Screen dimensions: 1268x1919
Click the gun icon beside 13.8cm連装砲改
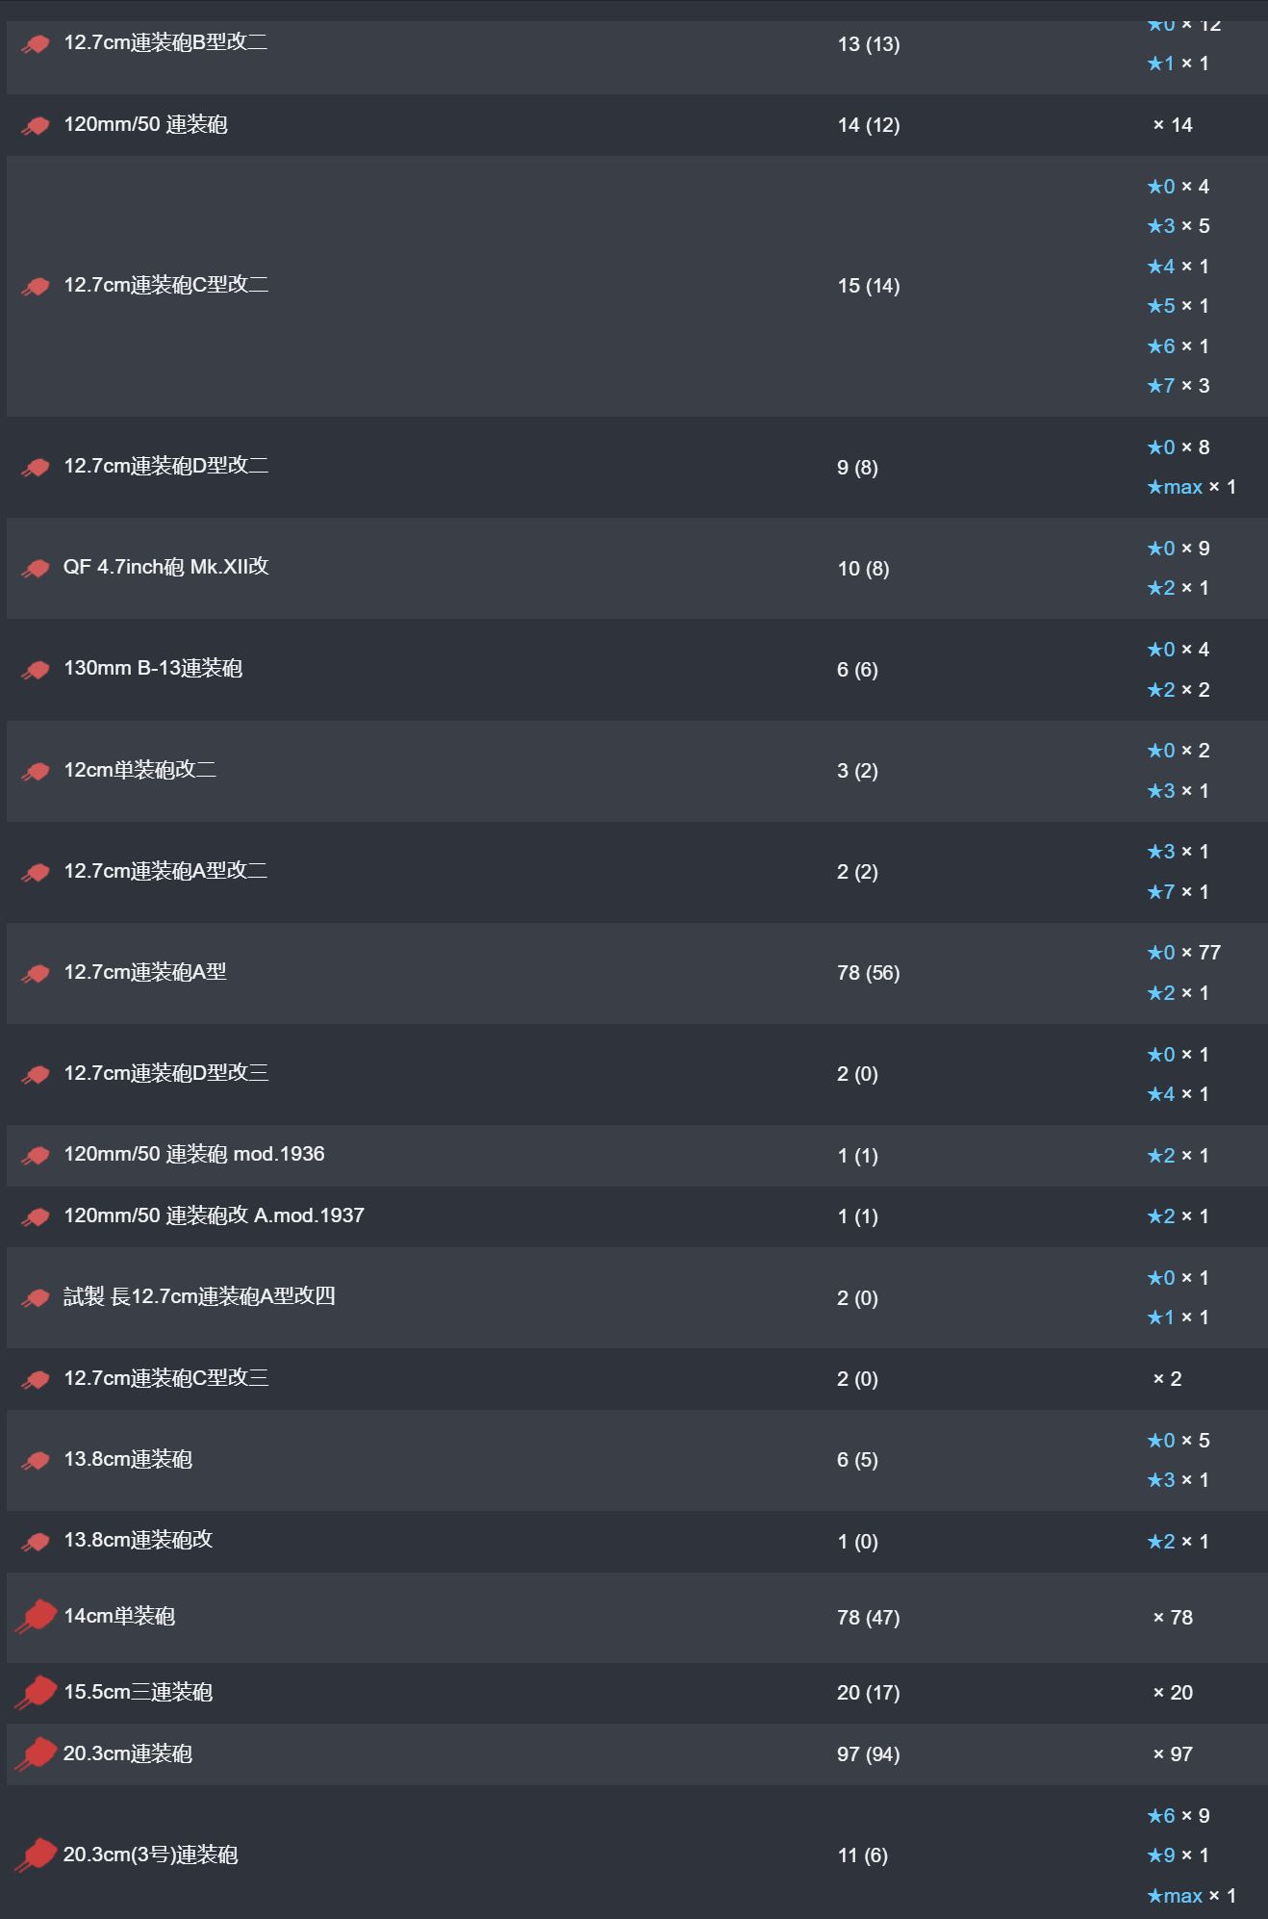tap(36, 1542)
